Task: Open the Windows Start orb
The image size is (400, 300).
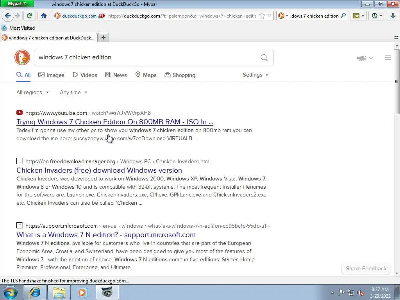Action: coord(11,292)
